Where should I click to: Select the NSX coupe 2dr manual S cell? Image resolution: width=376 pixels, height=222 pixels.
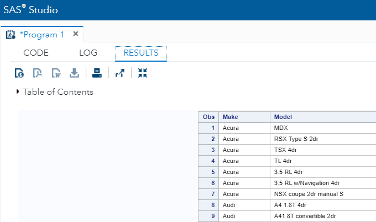click(x=308, y=194)
